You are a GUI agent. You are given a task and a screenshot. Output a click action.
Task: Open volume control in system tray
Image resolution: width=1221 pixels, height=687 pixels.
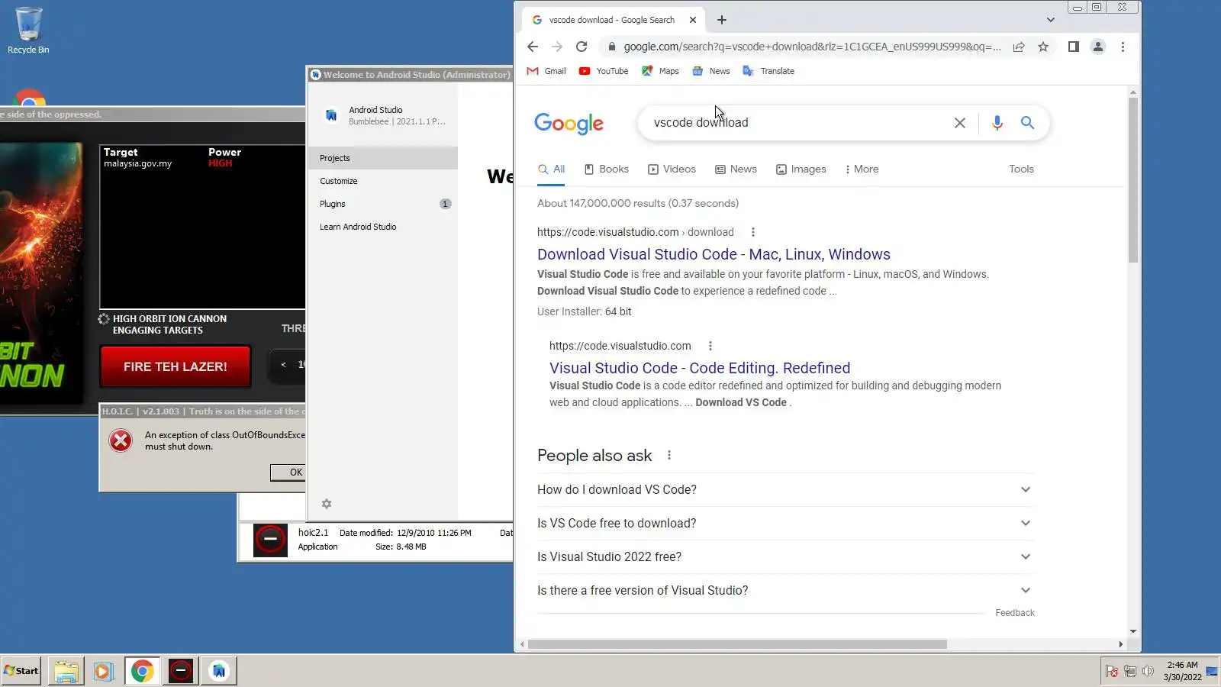click(1148, 672)
